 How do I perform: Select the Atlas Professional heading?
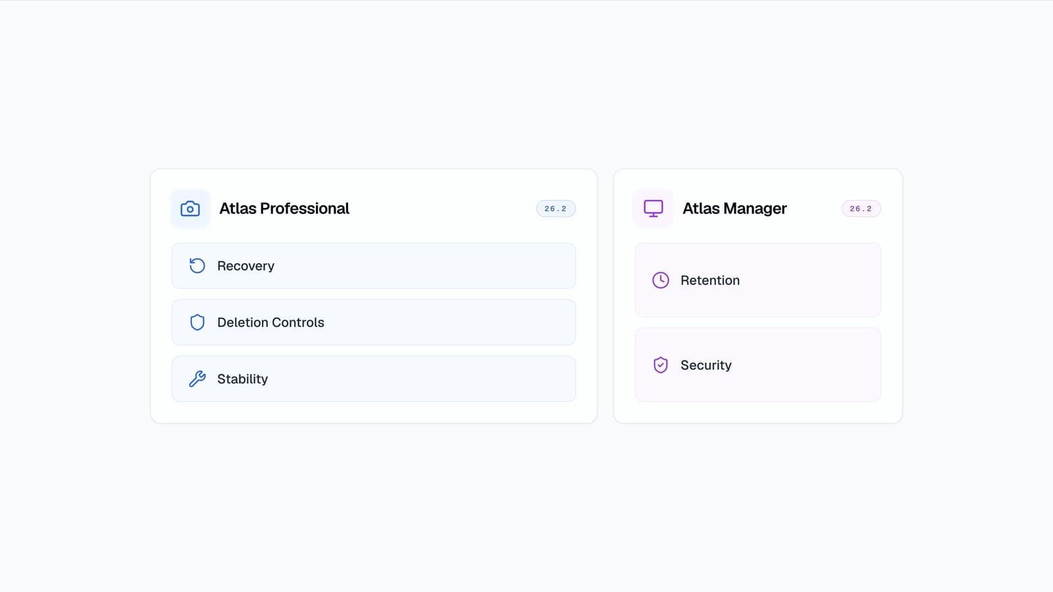click(284, 209)
